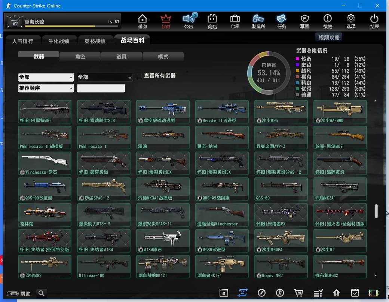Open the 选项 options gear icon

point(351,21)
